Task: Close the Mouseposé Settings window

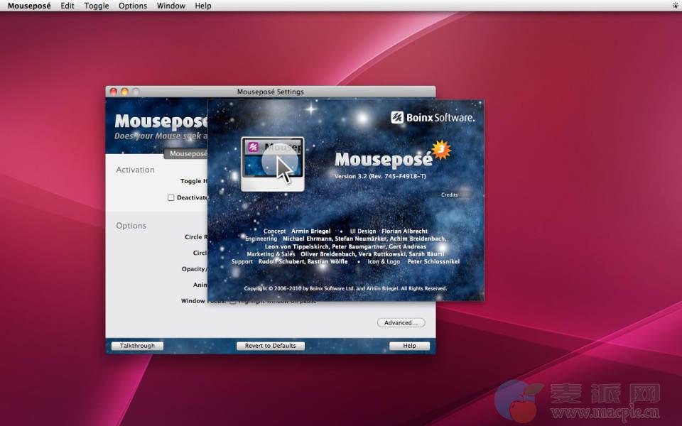Action: click(113, 92)
